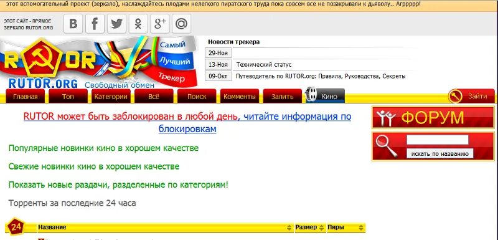Click the искать по названию button
The width and height of the screenshot is (498, 240).
coord(440,153)
